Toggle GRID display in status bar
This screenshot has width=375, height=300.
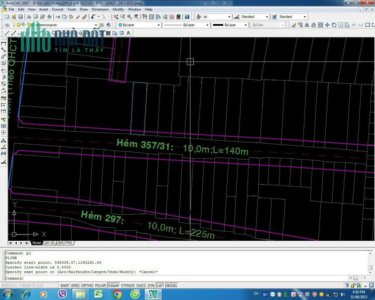pyautogui.click(x=75, y=285)
